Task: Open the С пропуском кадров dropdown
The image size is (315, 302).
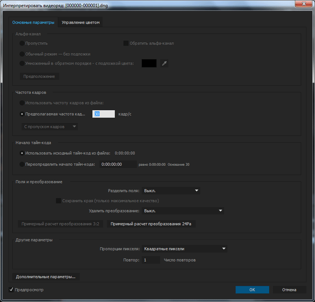Action: pos(50,127)
